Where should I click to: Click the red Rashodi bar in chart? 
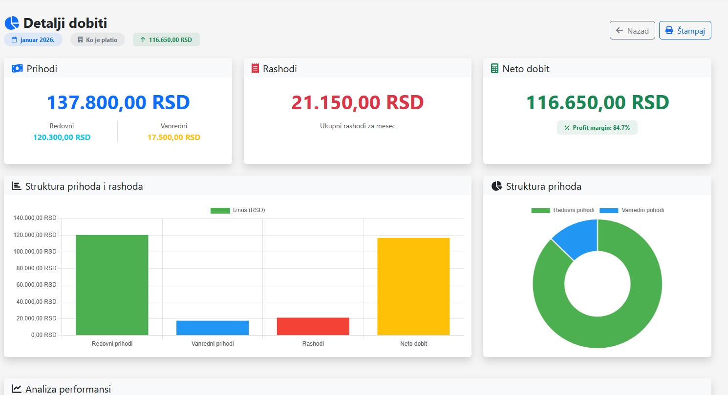pos(313,326)
